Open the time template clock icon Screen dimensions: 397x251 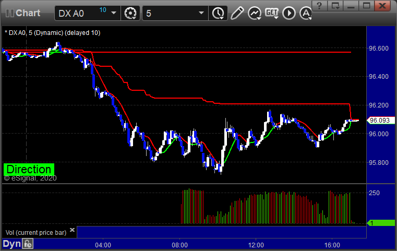(218, 13)
